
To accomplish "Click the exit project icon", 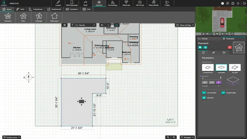I will point(244,3).
